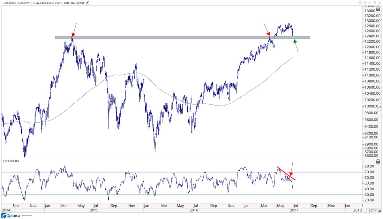Image resolution: width=383 pixels, height=219 pixels.
Task: Toggle the price scale lock on main chart
Action: [378, 9]
